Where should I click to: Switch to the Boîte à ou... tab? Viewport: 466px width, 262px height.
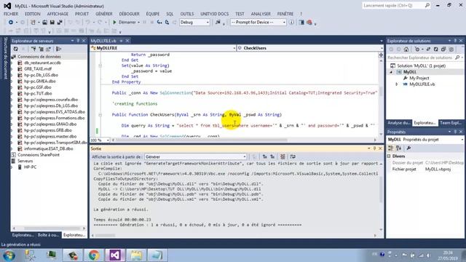coord(48,235)
